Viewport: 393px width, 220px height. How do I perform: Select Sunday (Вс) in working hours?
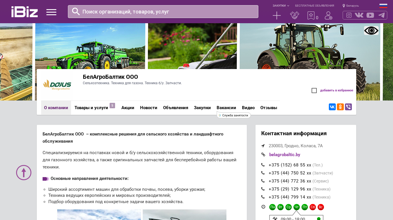click(321, 207)
